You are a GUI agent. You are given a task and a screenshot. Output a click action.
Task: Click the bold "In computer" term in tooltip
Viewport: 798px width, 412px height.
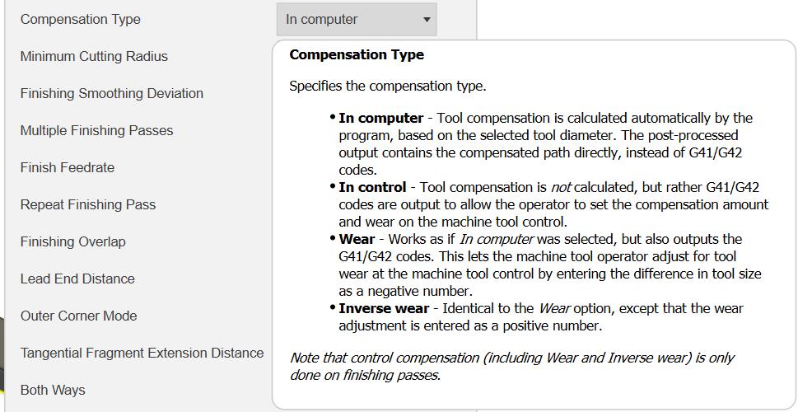[x=380, y=118]
